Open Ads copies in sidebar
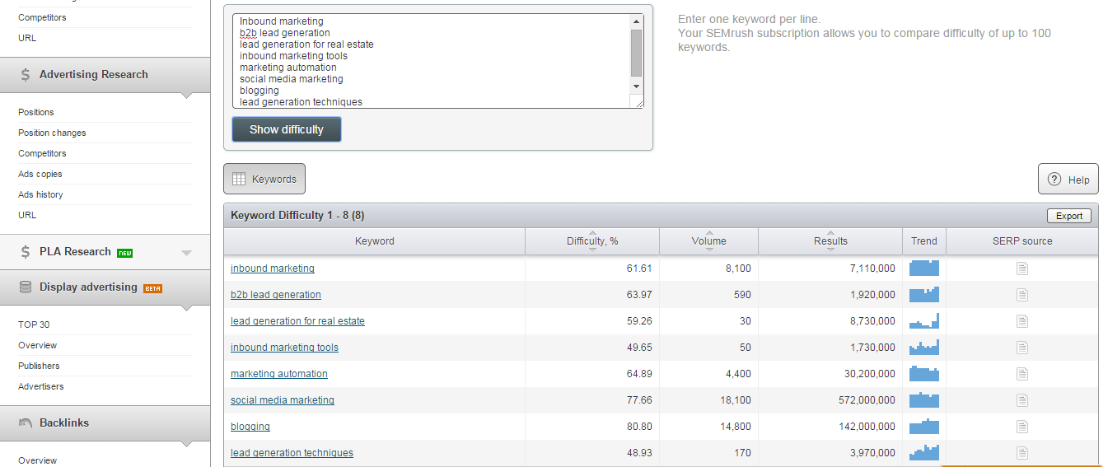The width and height of the screenshot is (1108, 467). pos(40,174)
